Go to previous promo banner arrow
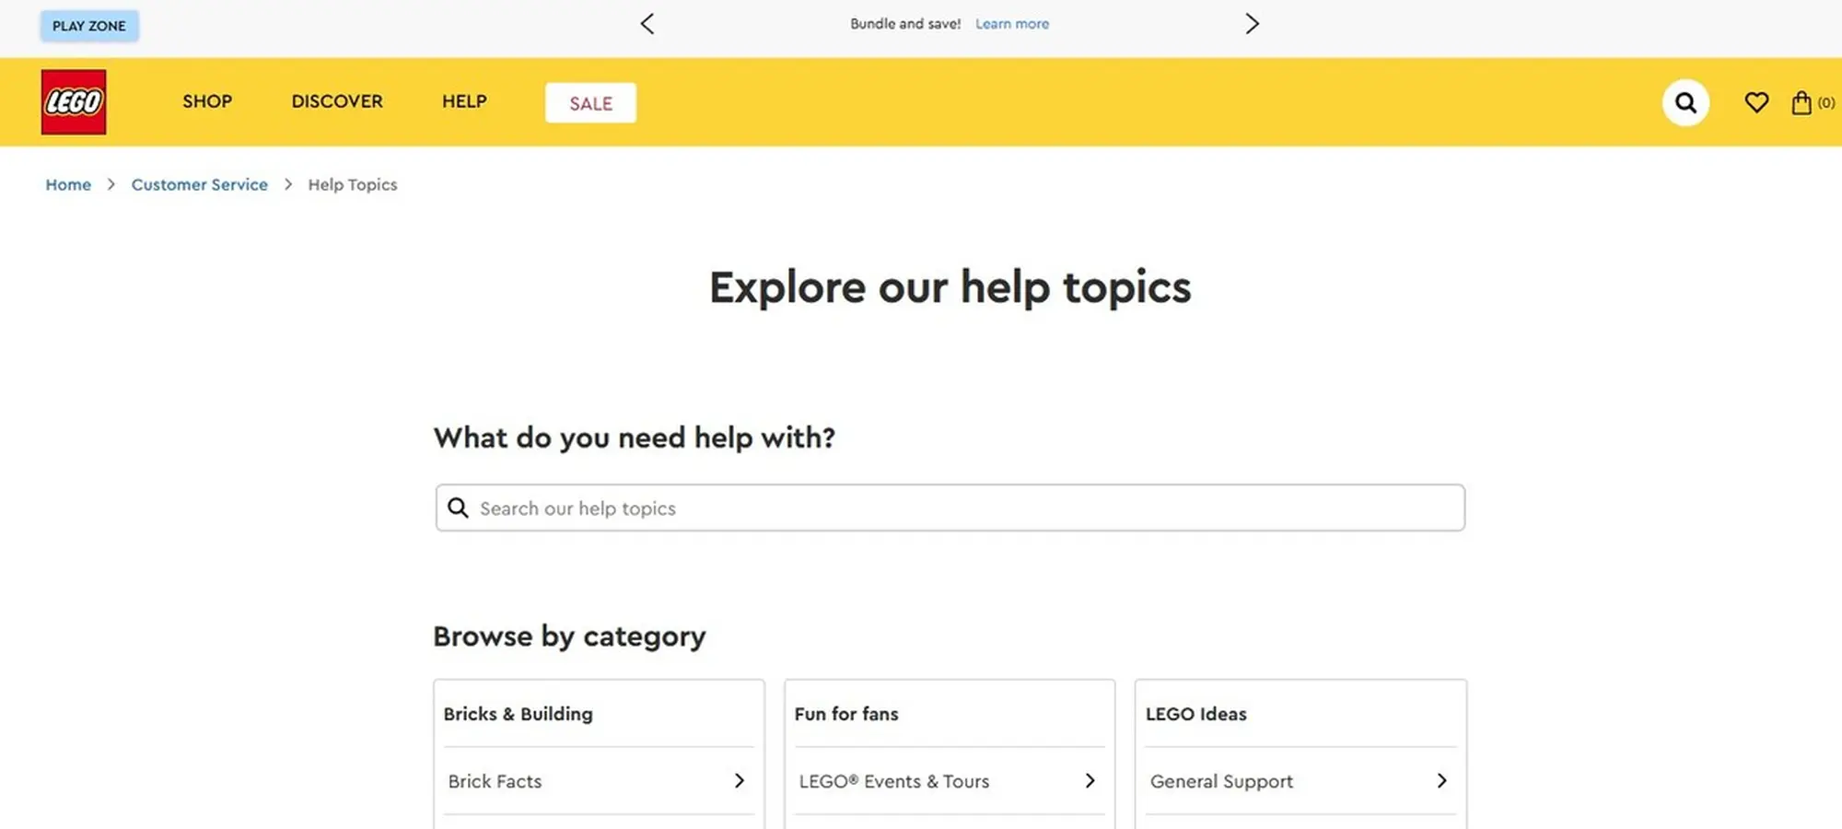 tap(647, 24)
